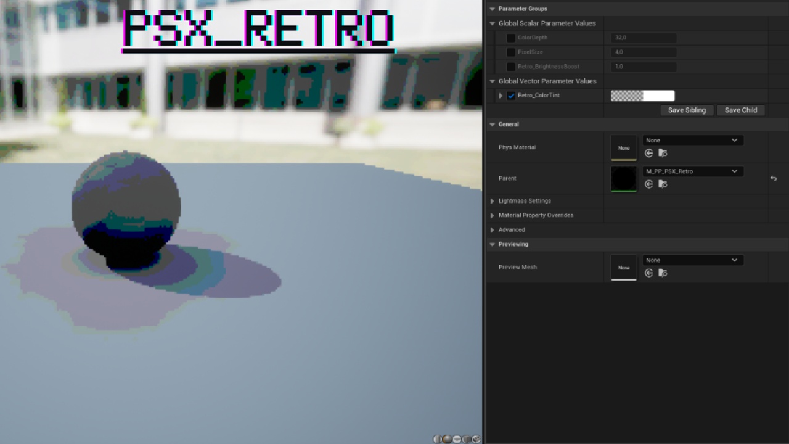Image resolution: width=789 pixels, height=444 pixels.
Task: Uncheck the Retro_ColorTint parameter
Action: (x=511, y=96)
